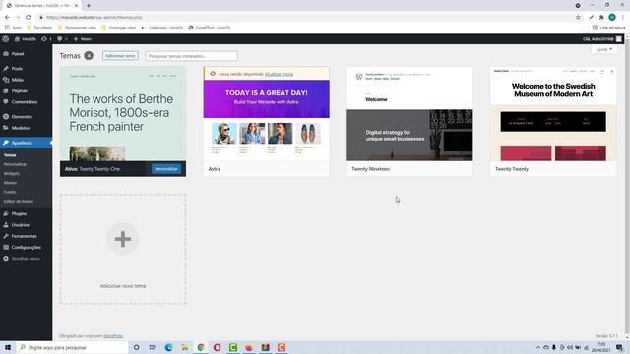
Task: Open the Twenty Twenty theme thumbnail
Action: (553, 114)
